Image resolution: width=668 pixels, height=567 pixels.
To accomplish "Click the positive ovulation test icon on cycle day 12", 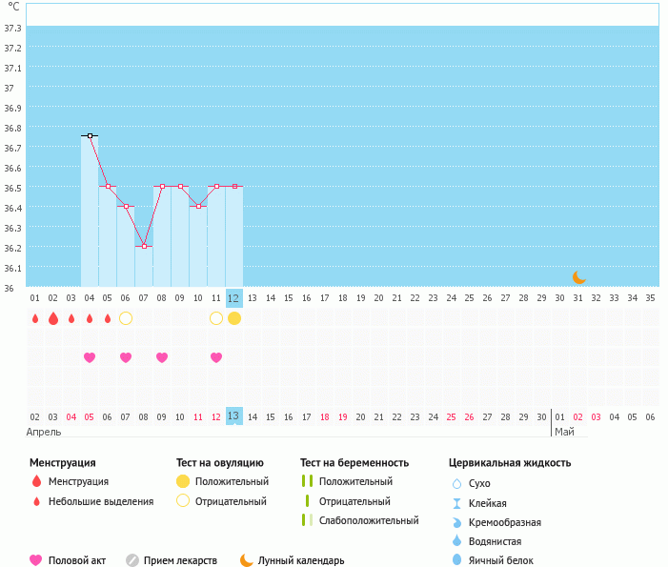I will 234,318.
